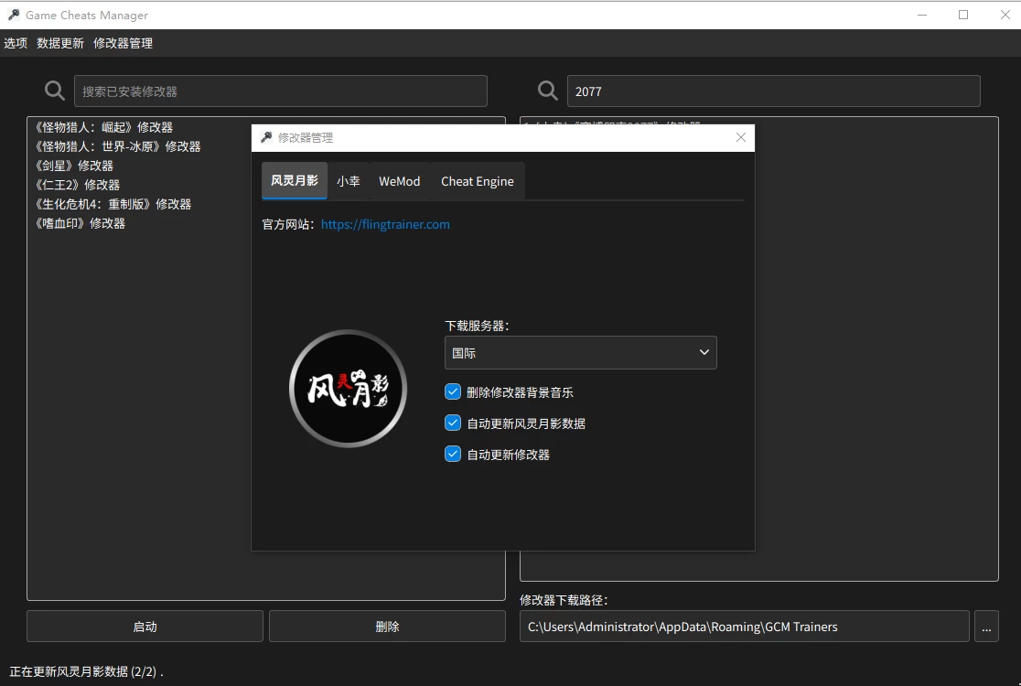Open the flingtrainer.com official website link
1021x686 pixels.
(x=385, y=224)
